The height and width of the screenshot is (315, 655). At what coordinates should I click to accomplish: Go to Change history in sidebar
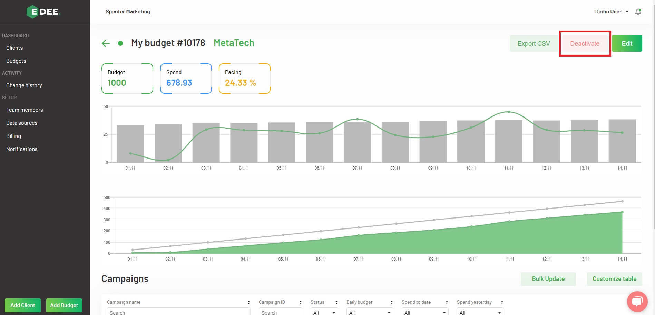tap(24, 85)
